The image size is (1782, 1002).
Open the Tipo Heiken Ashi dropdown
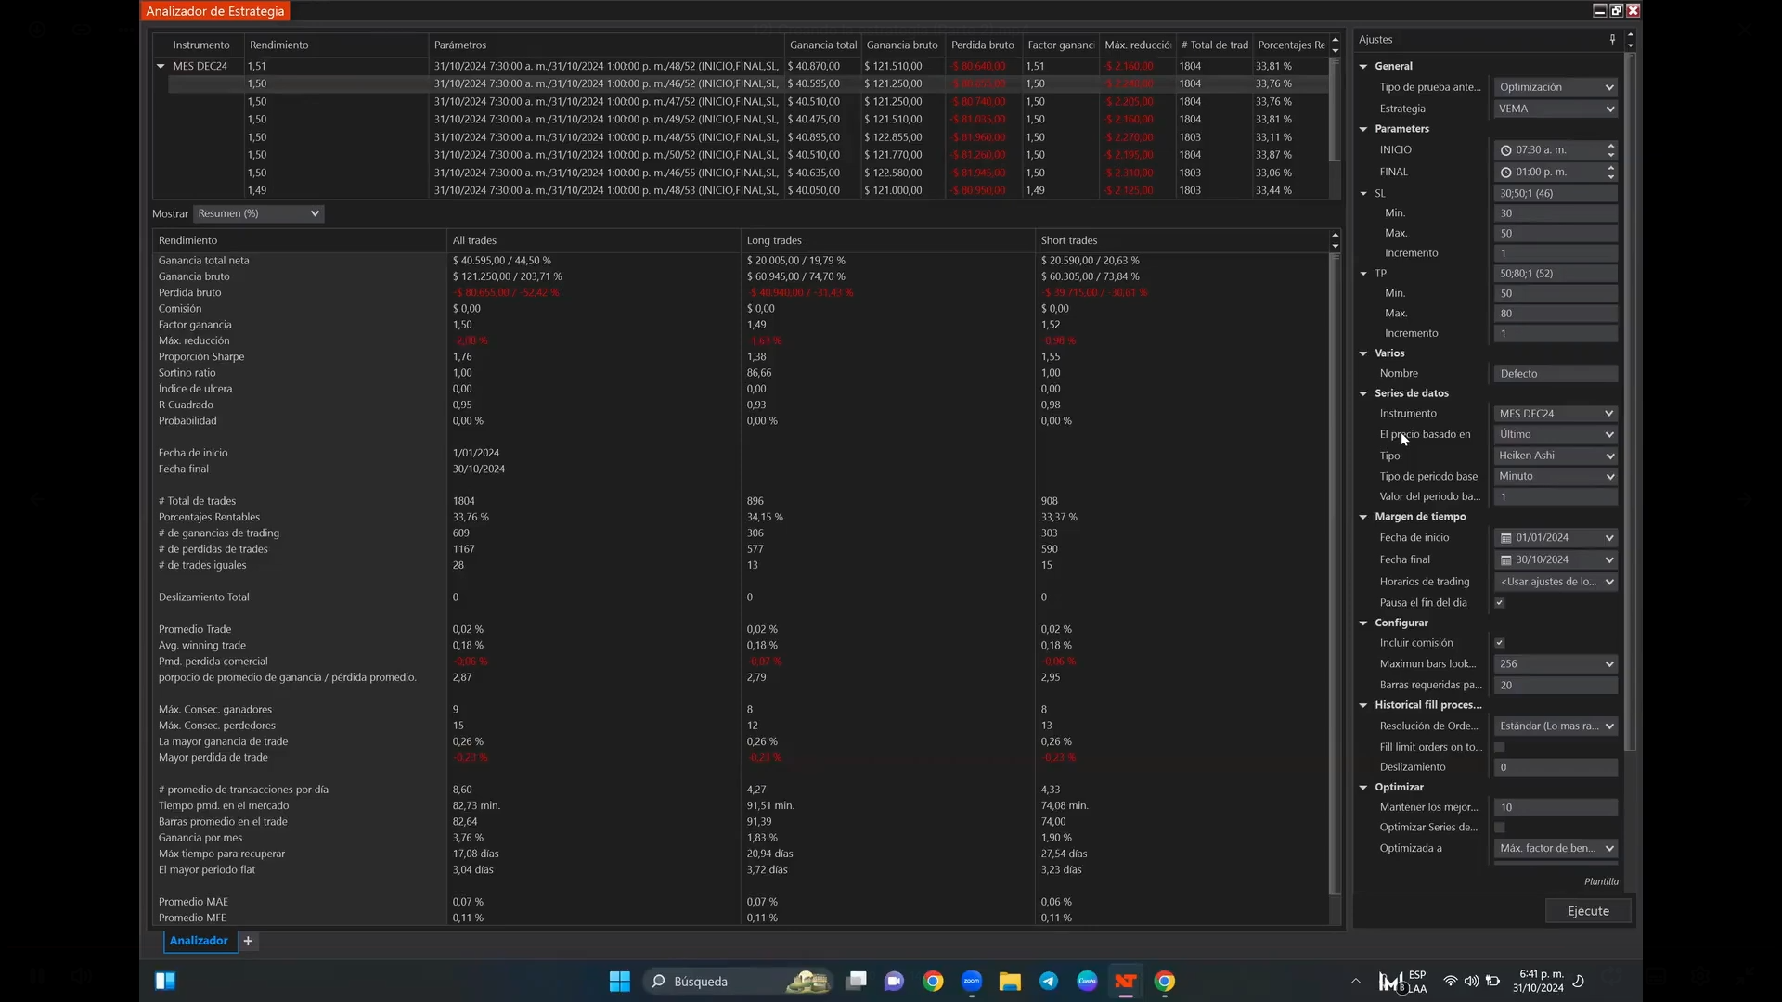click(x=1556, y=456)
